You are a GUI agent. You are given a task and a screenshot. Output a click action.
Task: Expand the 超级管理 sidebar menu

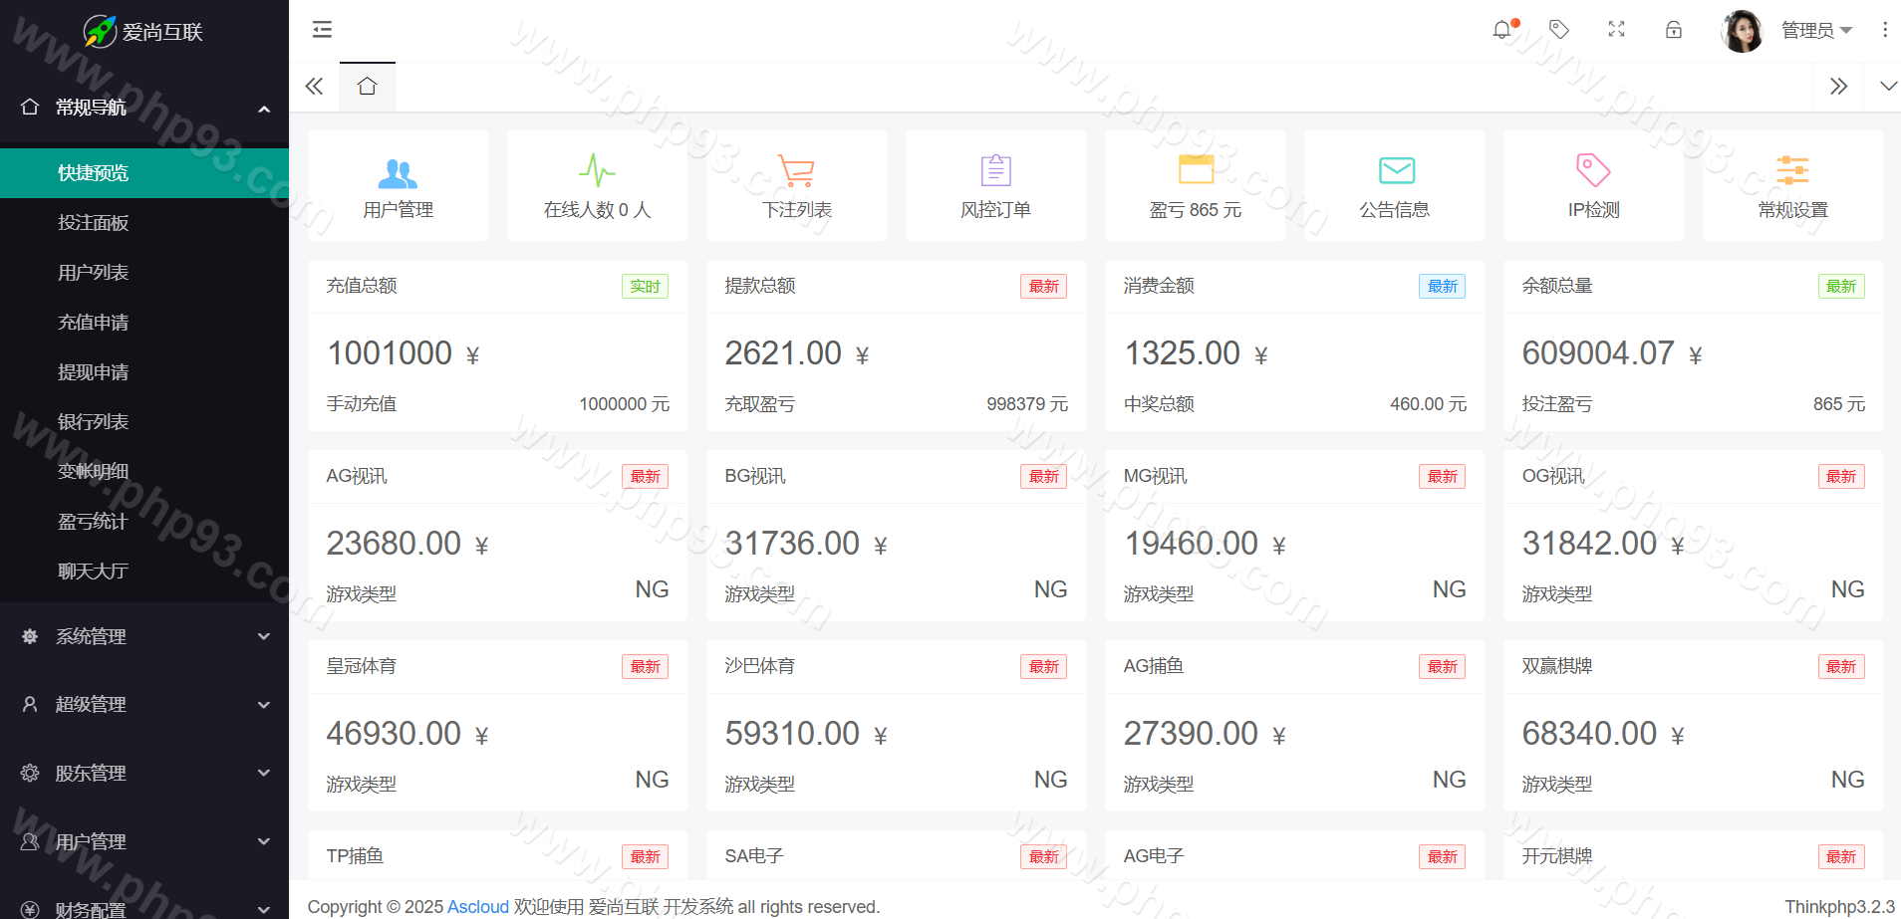click(144, 704)
